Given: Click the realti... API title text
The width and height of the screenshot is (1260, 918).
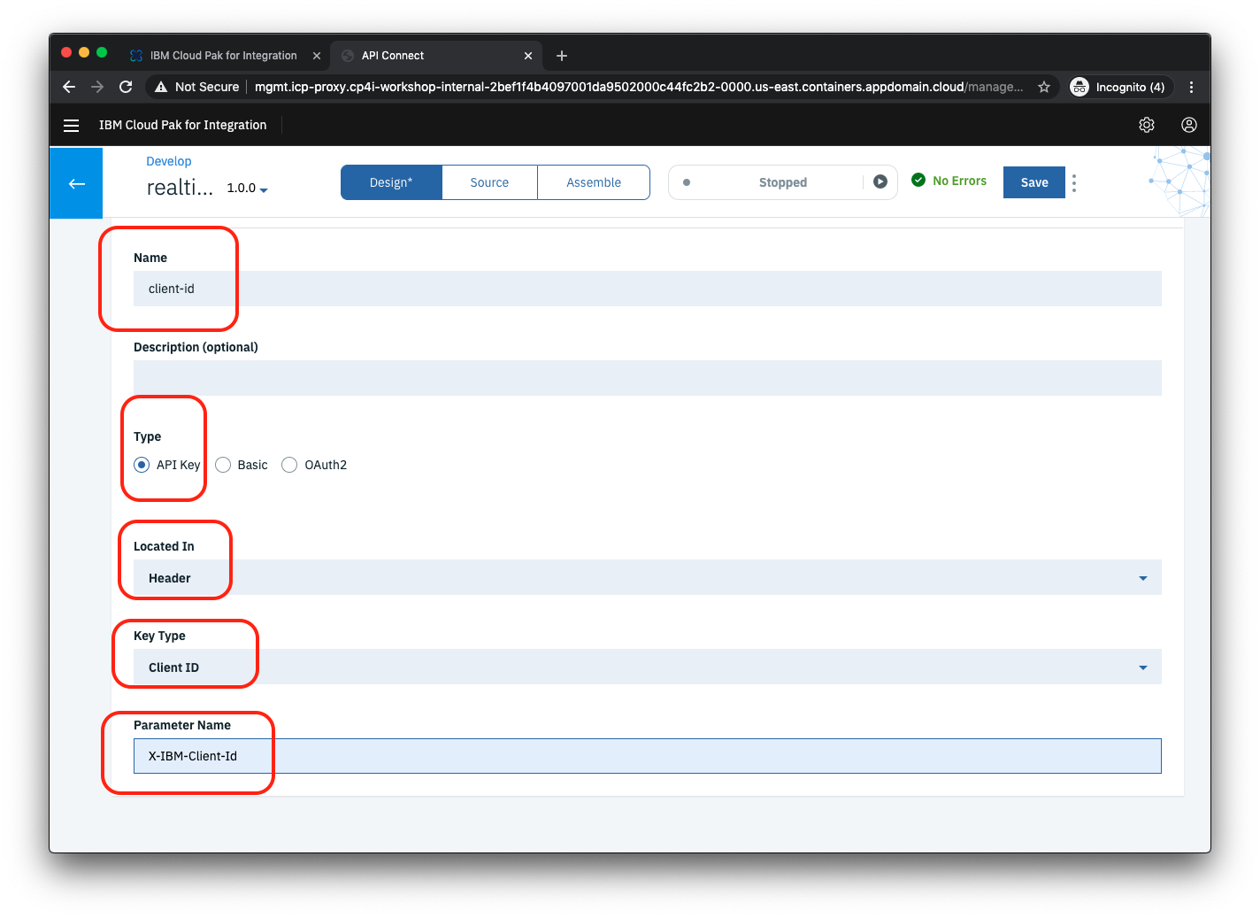Looking at the screenshot, I should point(180,188).
